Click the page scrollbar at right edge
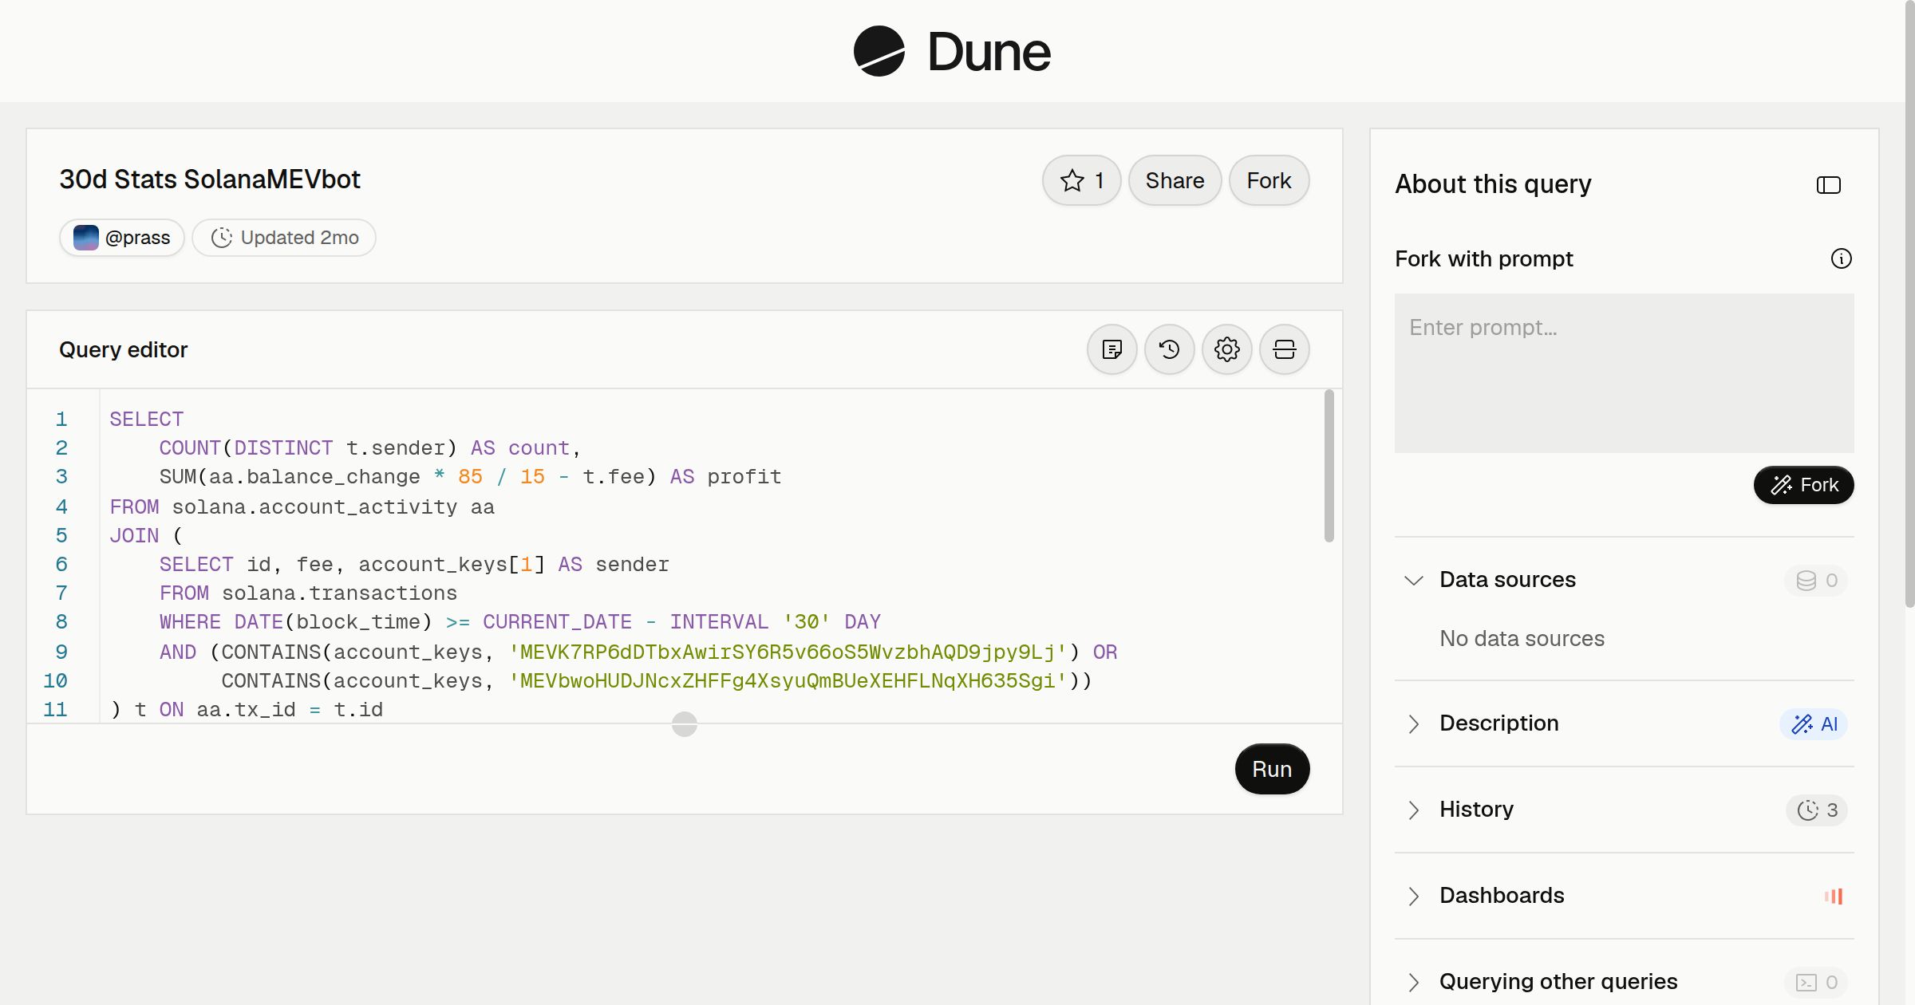 pyautogui.click(x=1909, y=303)
